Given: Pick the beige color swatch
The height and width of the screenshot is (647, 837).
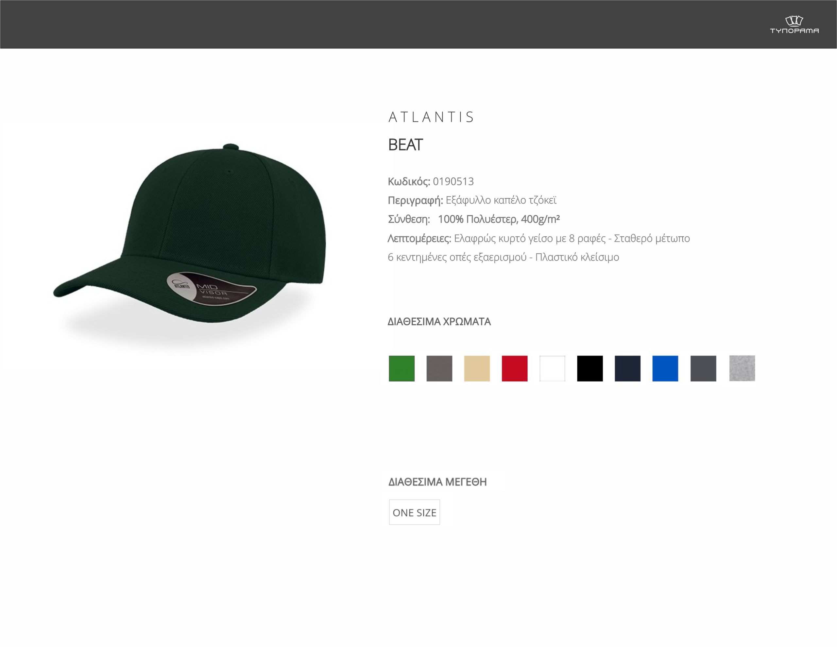Looking at the screenshot, I should 477,368.
